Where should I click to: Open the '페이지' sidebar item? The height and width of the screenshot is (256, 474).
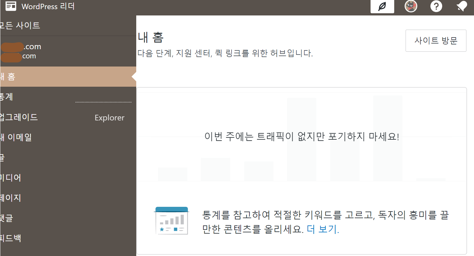point(68,198)
